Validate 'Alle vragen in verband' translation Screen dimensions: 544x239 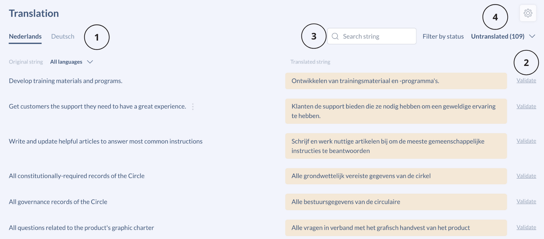pyautogui.click(x=526, y=228)
